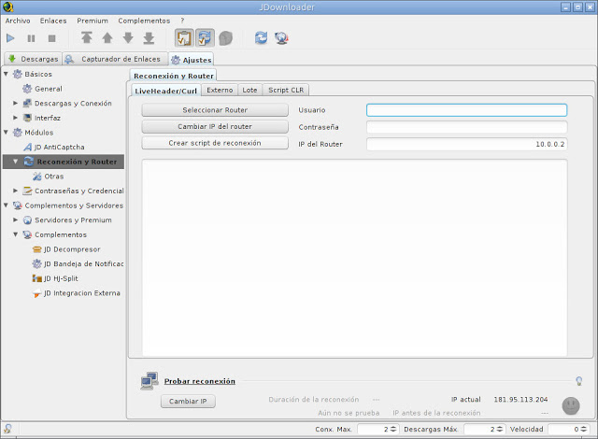Screen dimensions: 598x439
Task: Select General in settings tree
Action: coord(42,89)
